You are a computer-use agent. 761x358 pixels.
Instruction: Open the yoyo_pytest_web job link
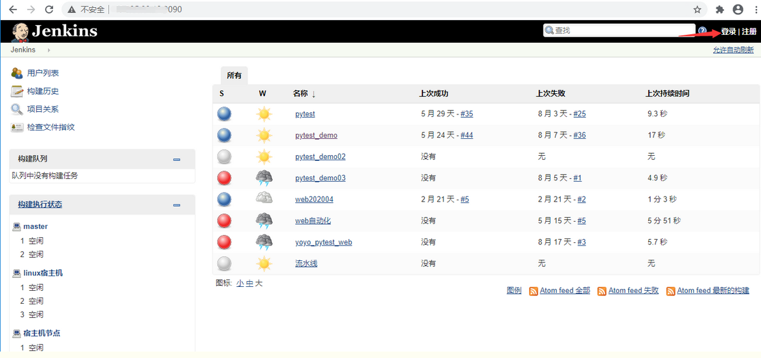click(x=324, y=242)
